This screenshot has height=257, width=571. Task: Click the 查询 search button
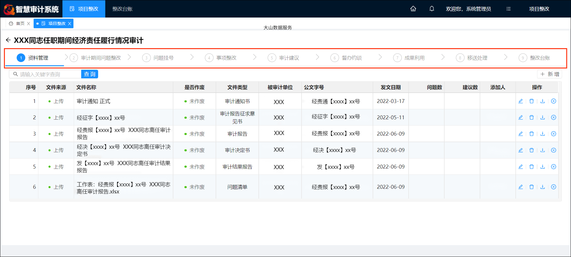click(90, 74)
